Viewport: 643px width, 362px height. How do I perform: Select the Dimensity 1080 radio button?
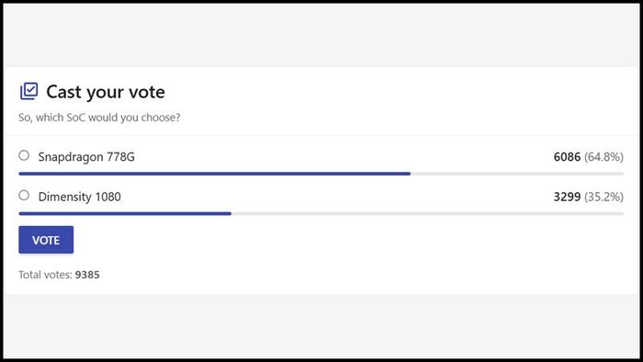tap(24, 195)
